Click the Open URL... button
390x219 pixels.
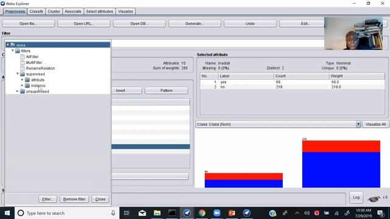coord(84,24)
